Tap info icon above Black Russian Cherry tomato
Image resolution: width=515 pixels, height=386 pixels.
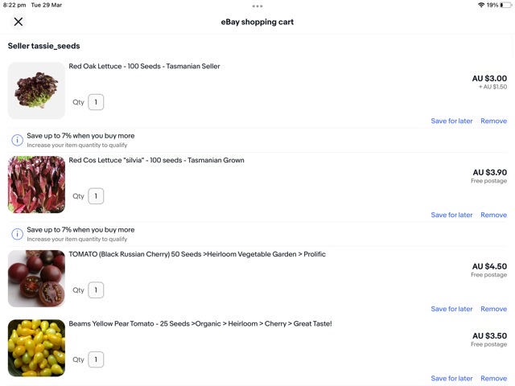point(17,234)
